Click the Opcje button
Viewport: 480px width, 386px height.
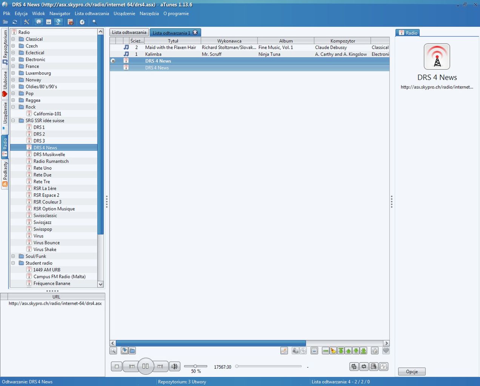[412, 372]
